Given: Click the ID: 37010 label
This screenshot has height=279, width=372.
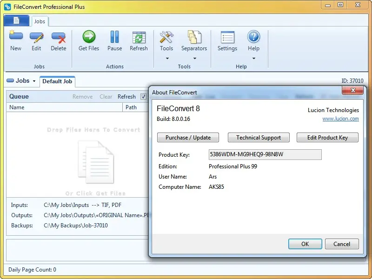Looking at the screenshot, I should tap(352, 81).
